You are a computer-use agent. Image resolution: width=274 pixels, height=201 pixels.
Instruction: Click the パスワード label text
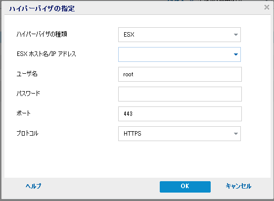[x=28, y=94]
